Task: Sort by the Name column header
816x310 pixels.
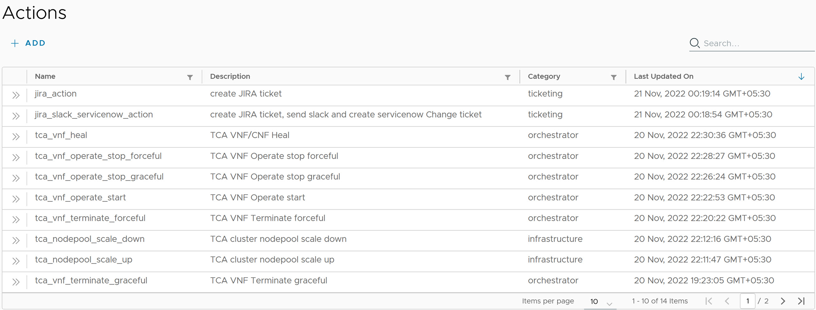Action: (45, 76)
